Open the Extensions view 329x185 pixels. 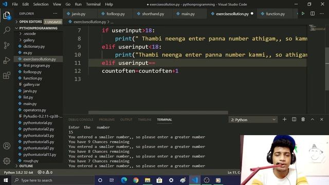7,76
